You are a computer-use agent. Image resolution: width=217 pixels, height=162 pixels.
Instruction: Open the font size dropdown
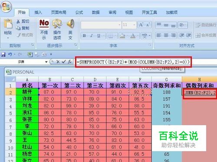tap(134, 25)
